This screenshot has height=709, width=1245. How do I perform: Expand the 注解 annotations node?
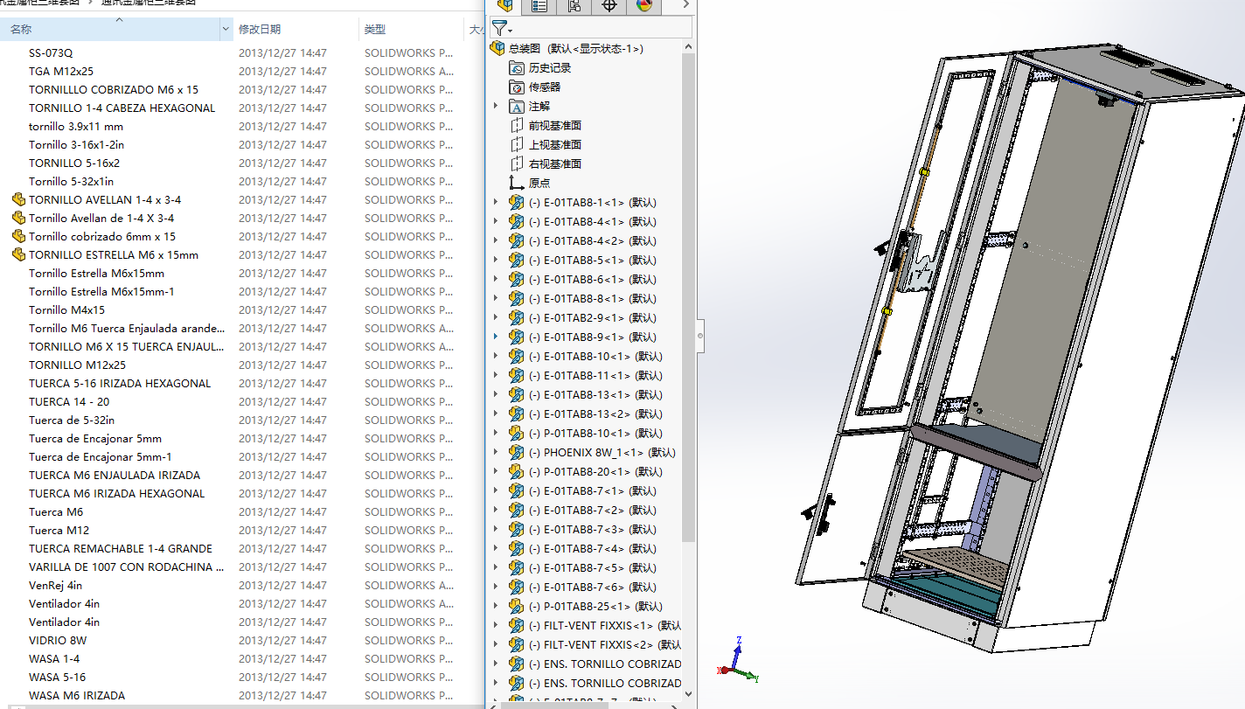496,107
